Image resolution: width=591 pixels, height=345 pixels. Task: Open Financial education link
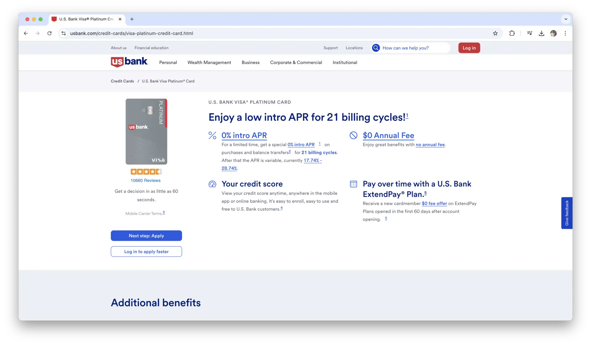coord(151,48)
